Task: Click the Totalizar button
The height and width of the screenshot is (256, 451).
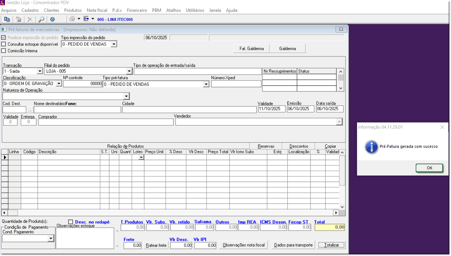Action: point(331,245)
